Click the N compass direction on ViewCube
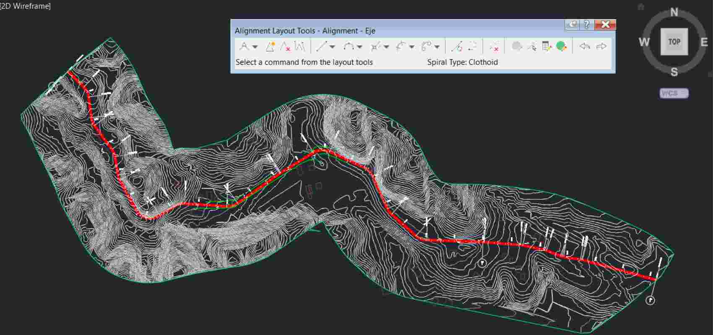This screenshot has width=713, height=335. [x=674, y=12]
